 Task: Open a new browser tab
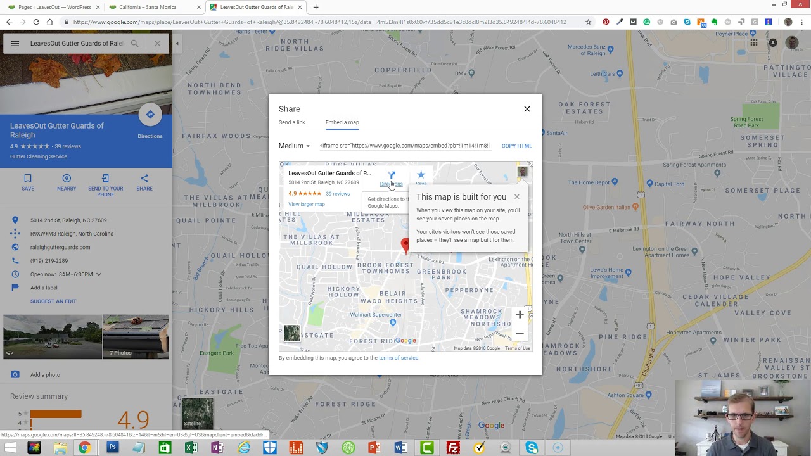pos(316,7)
